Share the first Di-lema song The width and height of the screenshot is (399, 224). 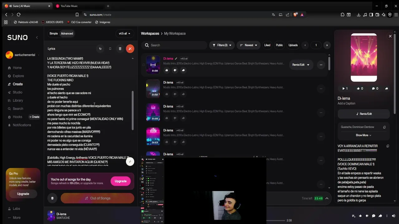click(183, 70)
